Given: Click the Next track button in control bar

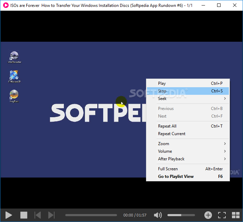Looking at the screenshot, I should (x=51, y=215).
